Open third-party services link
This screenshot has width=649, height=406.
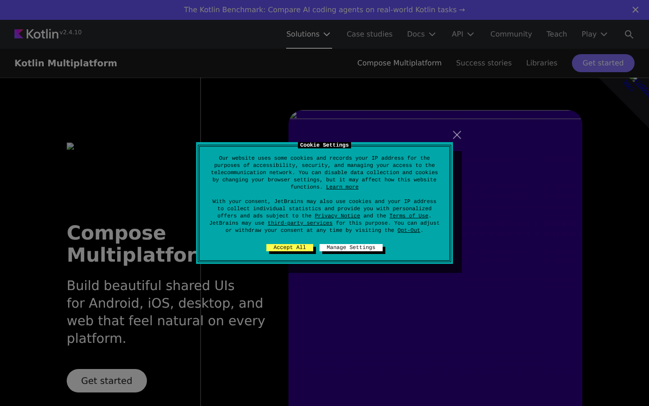[300, 223]
